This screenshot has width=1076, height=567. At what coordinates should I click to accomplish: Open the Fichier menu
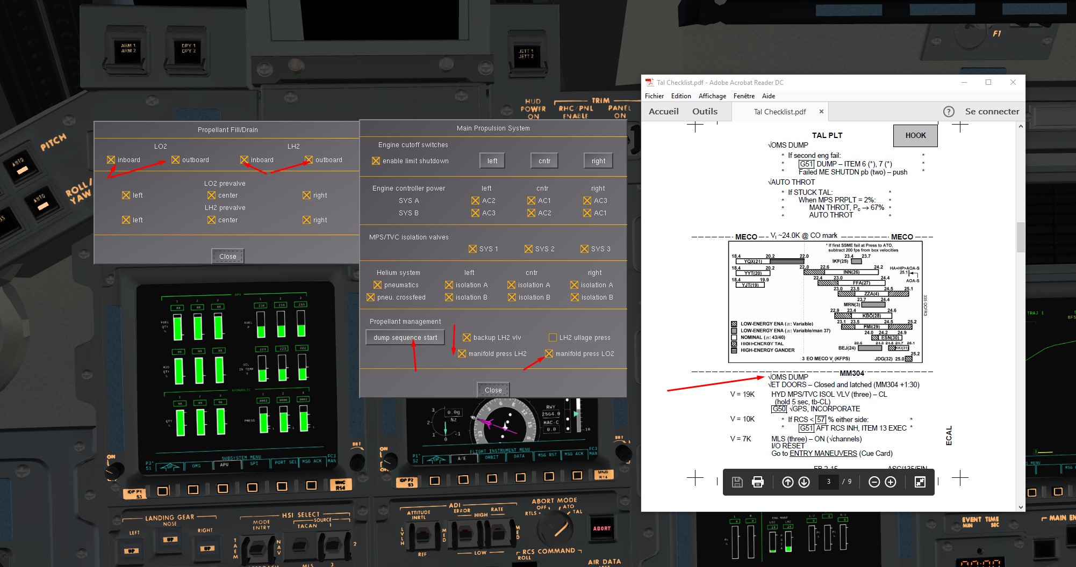pos(654,96)
